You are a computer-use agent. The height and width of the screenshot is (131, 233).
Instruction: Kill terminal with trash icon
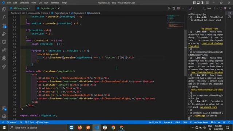[225, 8]
